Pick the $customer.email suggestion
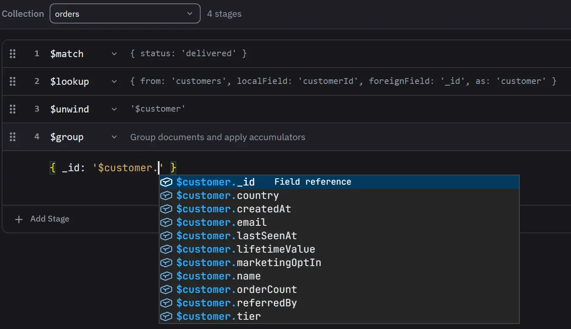 339,222
